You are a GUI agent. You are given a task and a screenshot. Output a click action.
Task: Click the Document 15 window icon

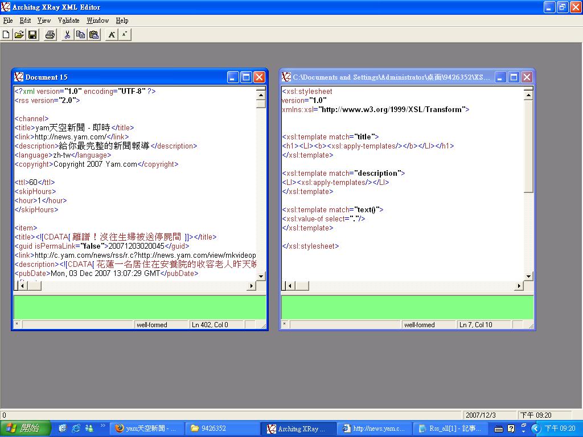[x=19, y=77]
